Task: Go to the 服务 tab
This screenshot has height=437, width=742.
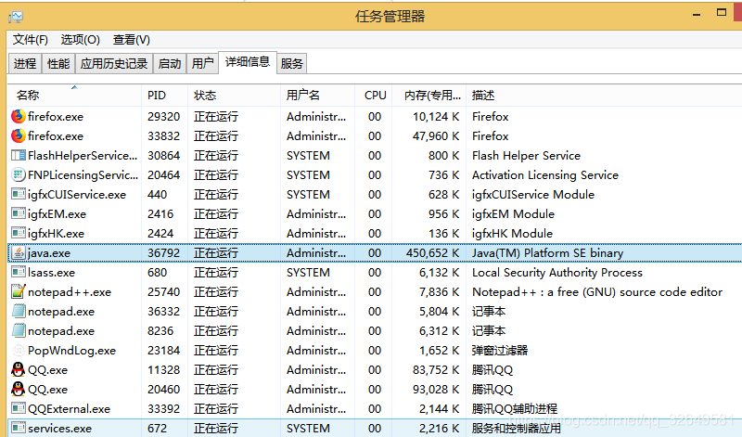Action: tap(291, 64)
